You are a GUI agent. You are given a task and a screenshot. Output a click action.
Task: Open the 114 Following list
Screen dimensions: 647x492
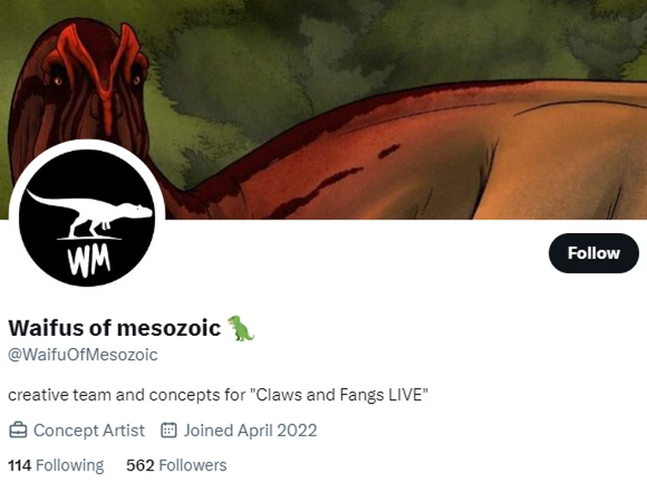pyautogui.click(x=56, y=465)
